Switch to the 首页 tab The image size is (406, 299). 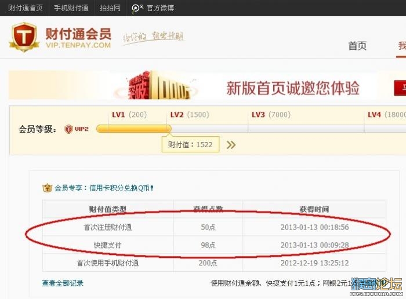coord(357,46)
